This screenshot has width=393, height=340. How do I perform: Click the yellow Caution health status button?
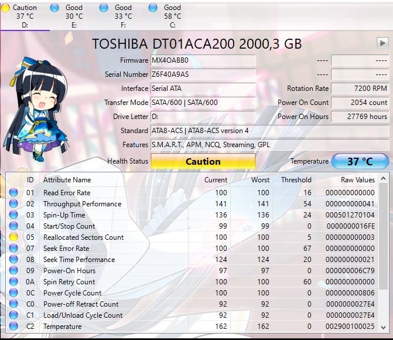click(203, 161)
